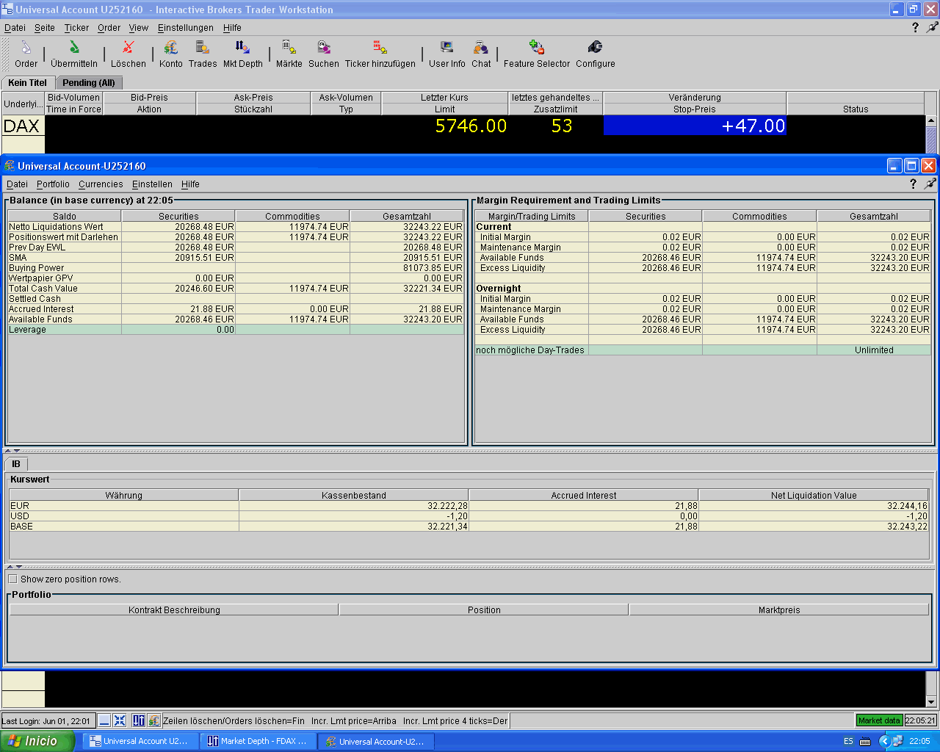Open the Order menu in menu bar
940x752 pixels.
click(109, 28)
